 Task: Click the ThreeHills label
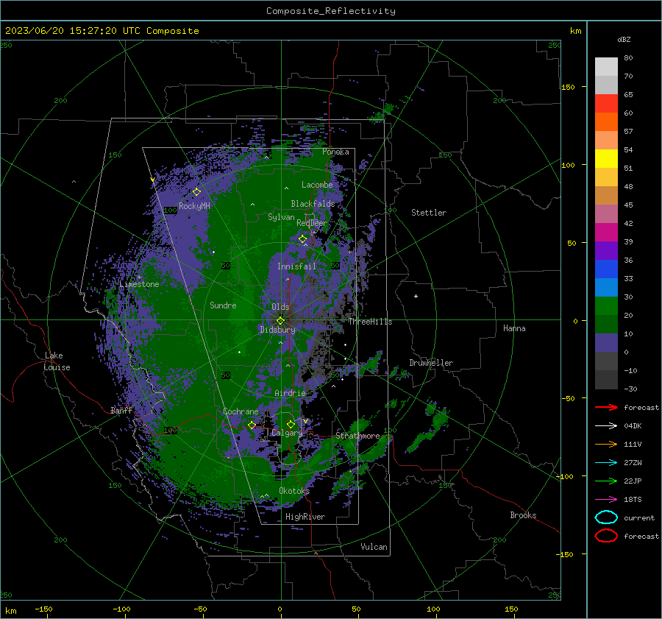point(370,322)
